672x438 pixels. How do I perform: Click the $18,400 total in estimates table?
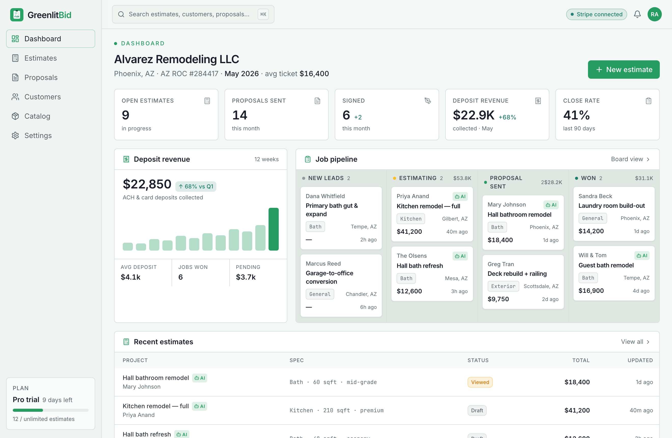pos(577,382)
